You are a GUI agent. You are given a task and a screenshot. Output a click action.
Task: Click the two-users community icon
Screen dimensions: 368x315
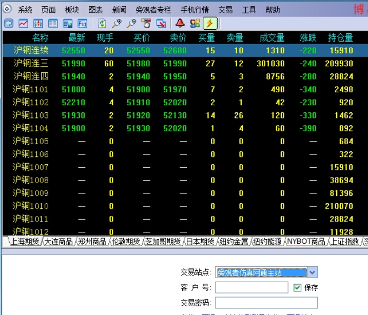[x=195, y=24]
